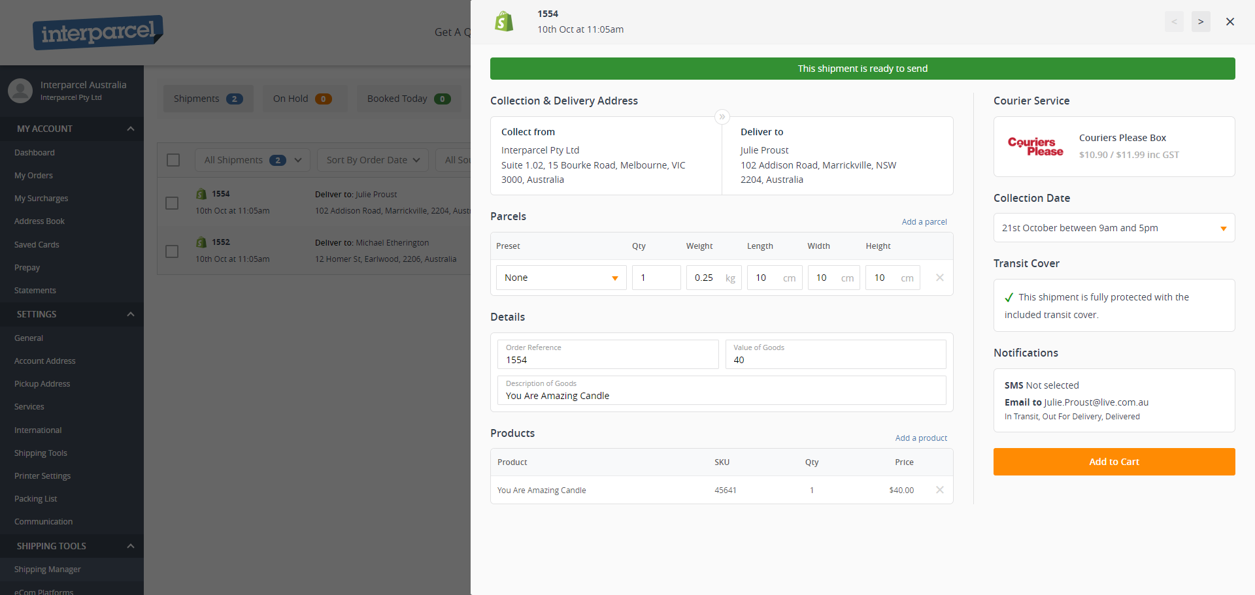Viewport: 1255px width, 595px height.
Task: Click the parcel Weight field
Action: [714, 278]
